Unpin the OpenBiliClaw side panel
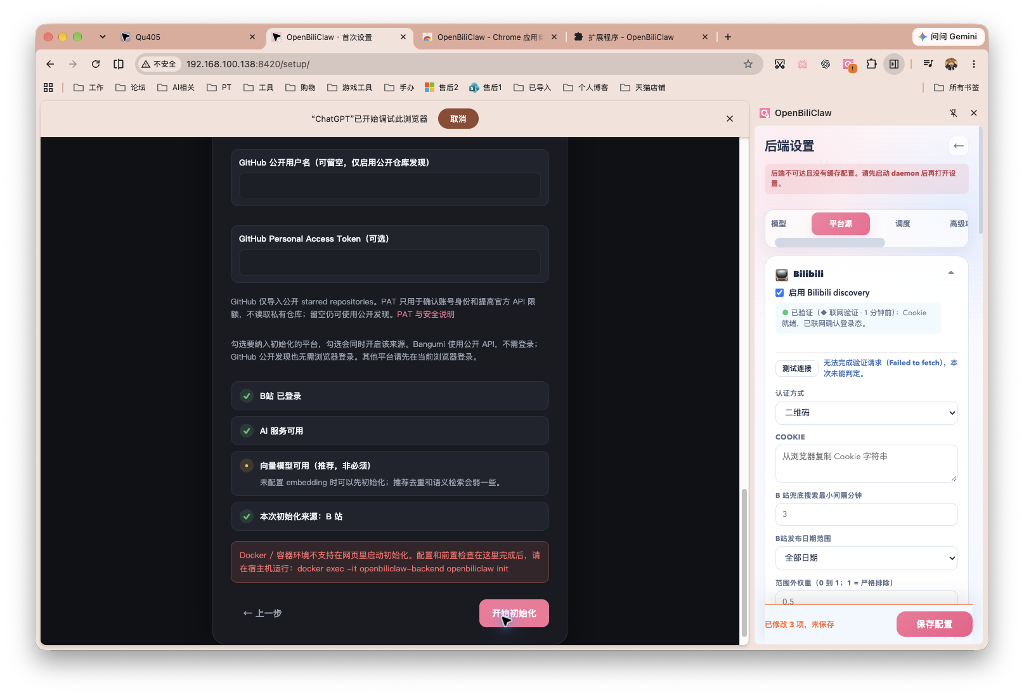Screen dimensions: 1024x697 [953, 113]
